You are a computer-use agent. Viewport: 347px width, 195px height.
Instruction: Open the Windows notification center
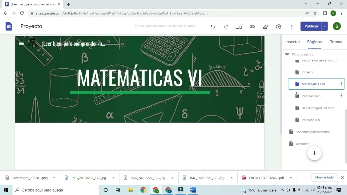pyautogui.click(x=339, y=190)
